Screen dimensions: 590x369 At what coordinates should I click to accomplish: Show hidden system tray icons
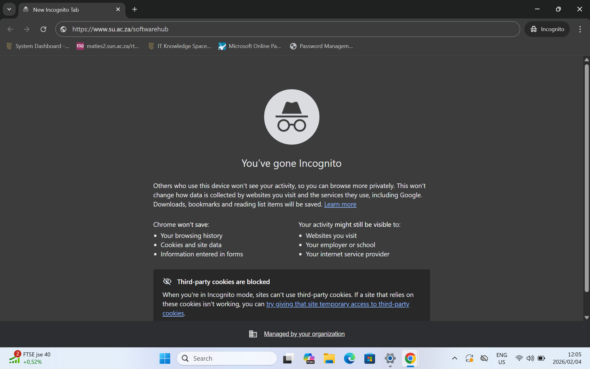(x=454, y=358)
